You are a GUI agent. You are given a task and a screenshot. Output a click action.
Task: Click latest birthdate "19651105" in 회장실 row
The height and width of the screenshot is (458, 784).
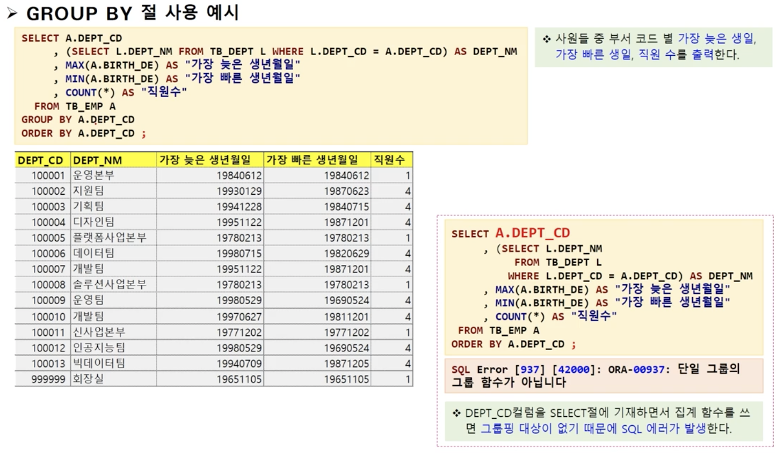239,379
